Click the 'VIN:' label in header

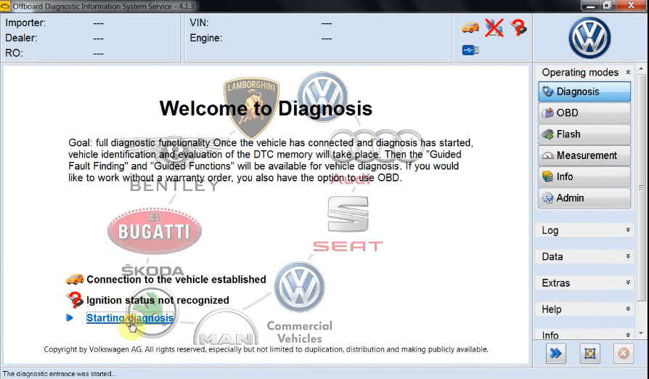pos(199,23)
